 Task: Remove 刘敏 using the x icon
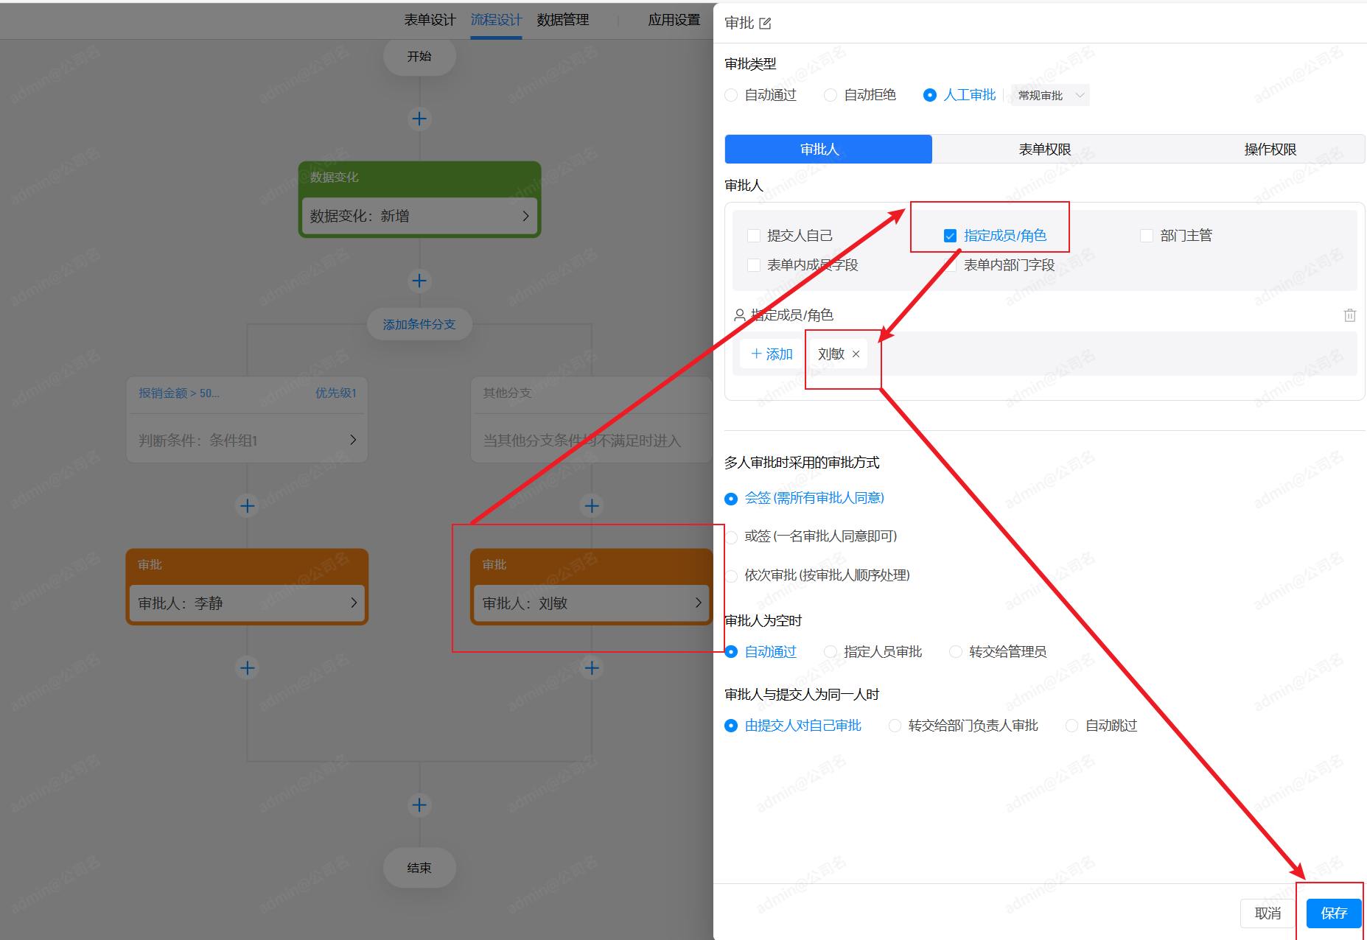point(856,354)
